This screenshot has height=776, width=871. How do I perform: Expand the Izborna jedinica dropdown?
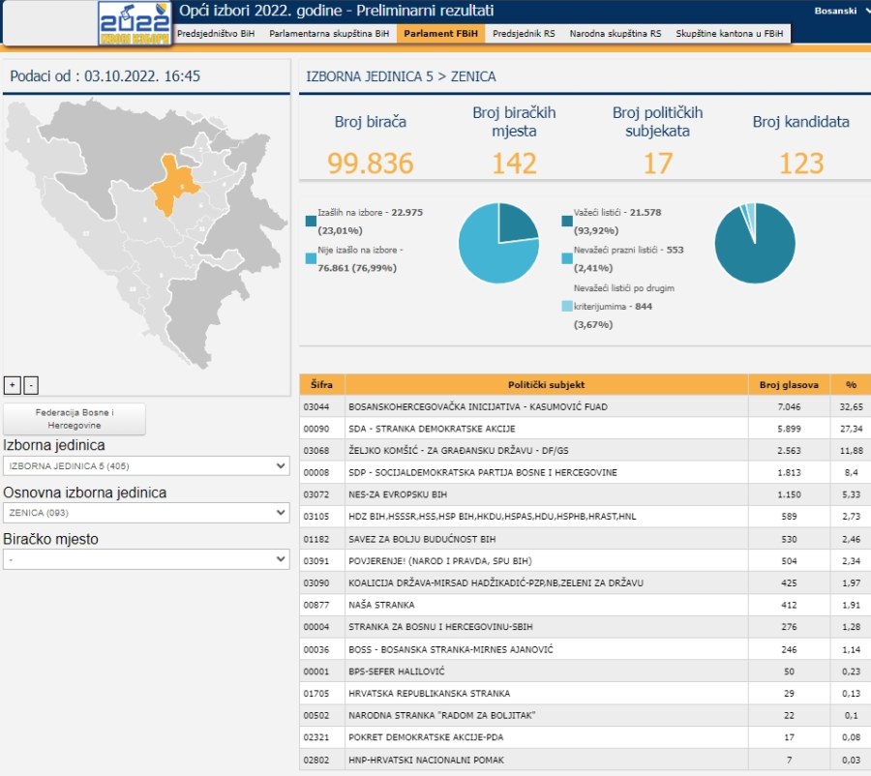pyautogui.click(x=146, y=466)
